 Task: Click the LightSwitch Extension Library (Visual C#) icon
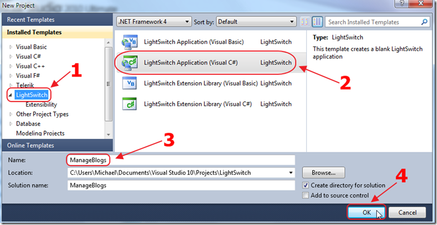click(129, 104)
